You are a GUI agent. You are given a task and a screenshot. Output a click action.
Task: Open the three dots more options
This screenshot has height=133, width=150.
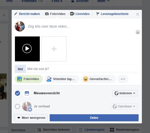tap(123, 79)
